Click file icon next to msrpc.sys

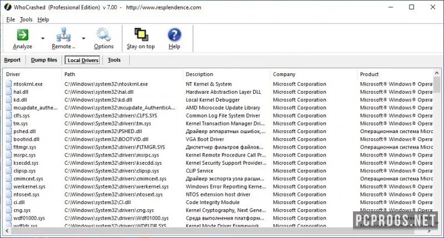(9, 155)
